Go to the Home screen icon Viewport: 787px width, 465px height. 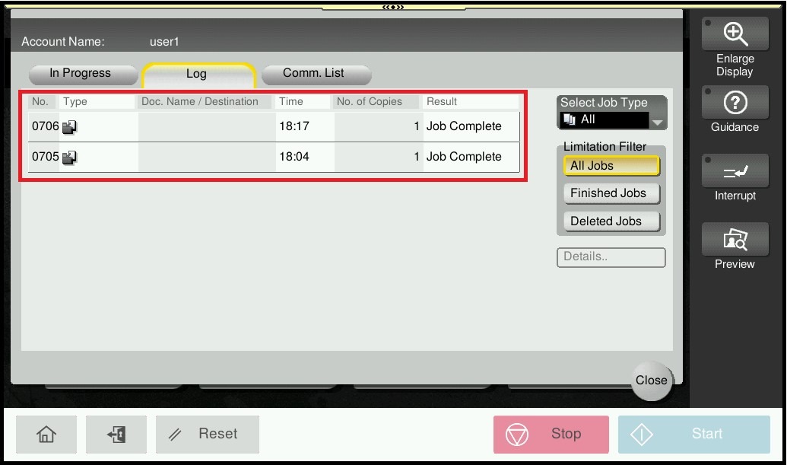tap(46, 434)
